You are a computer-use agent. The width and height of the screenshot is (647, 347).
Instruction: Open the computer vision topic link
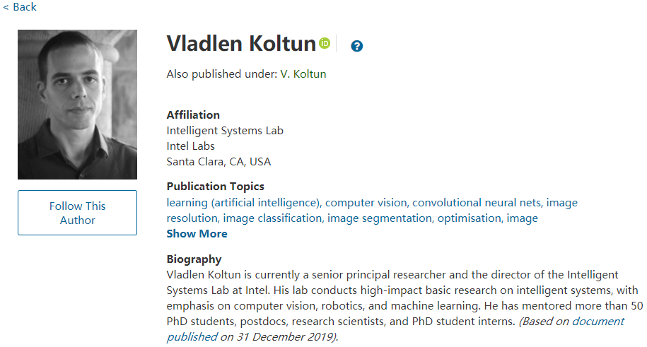point(366,203)
